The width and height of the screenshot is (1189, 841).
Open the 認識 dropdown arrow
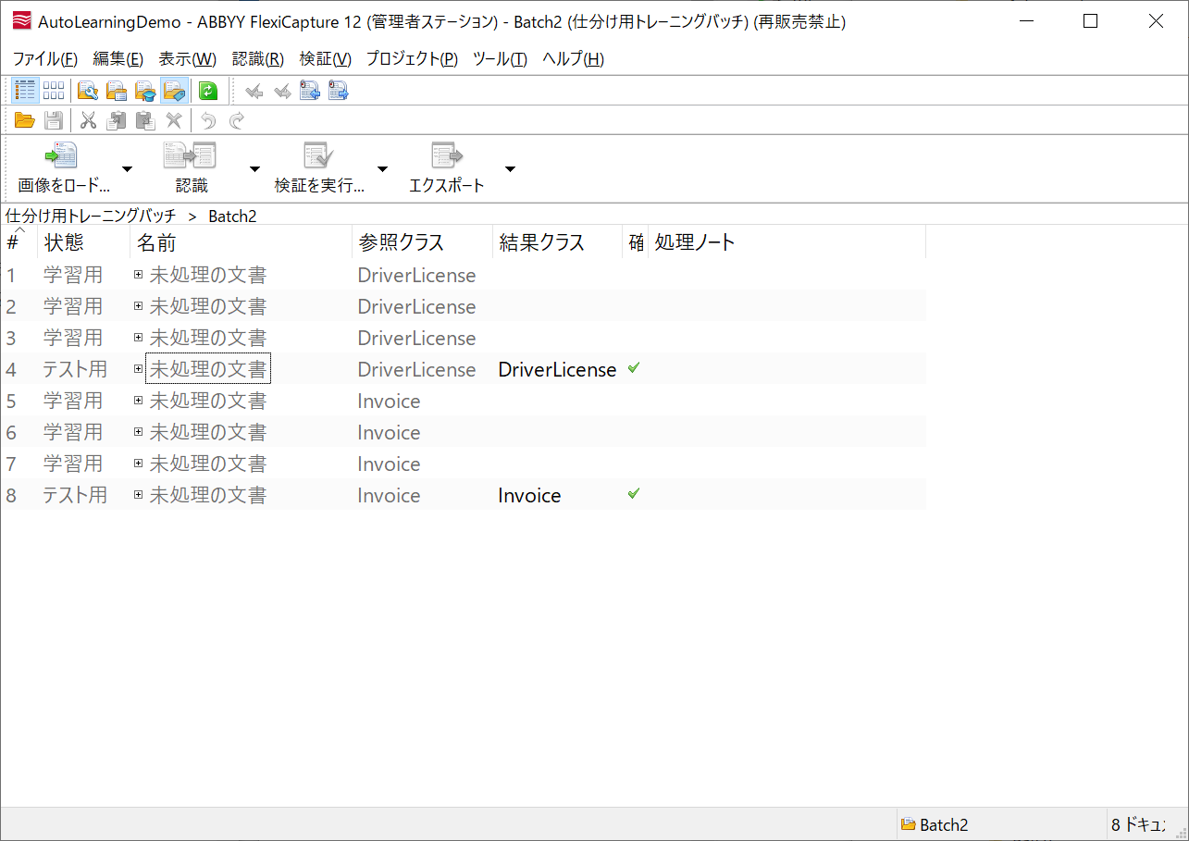[x=254, y=168]
